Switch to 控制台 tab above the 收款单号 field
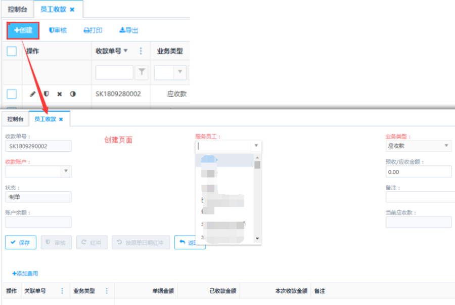This screenshot has height=305, width=455. pos(15,119)
